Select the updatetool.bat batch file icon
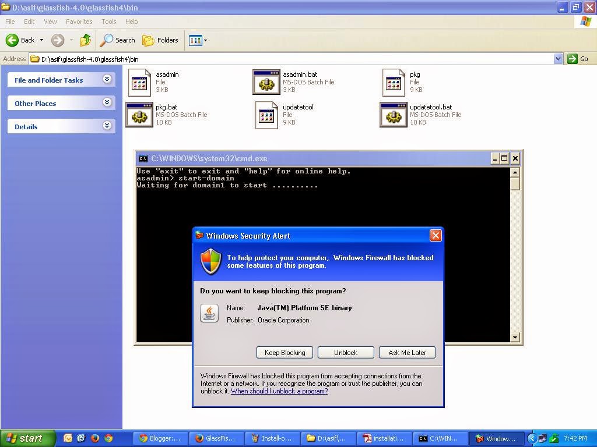597x447 pixels. click(394, 115)
